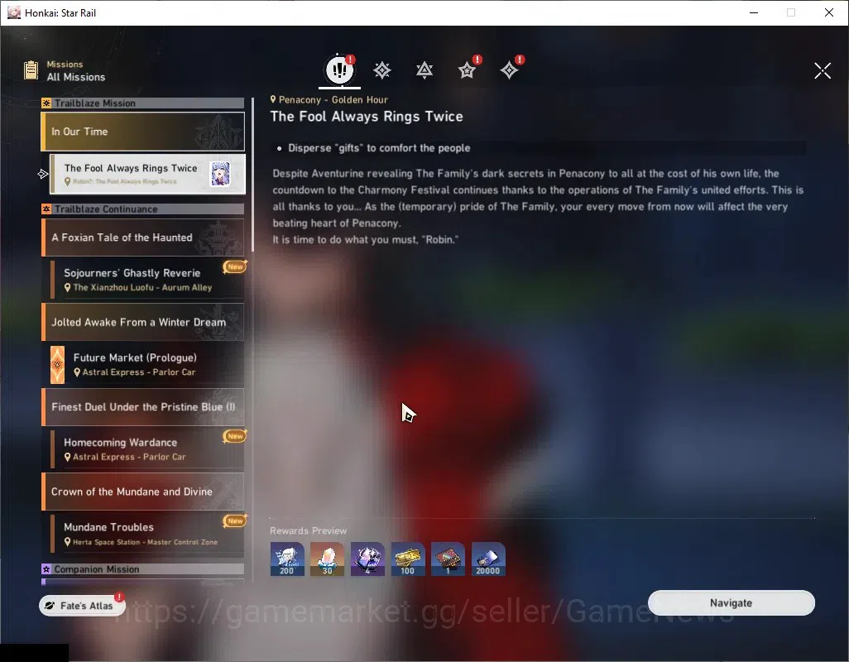View the 100 gold ticket reward icon
This screenshot has width=849, height=662.
tap(408, 559)
